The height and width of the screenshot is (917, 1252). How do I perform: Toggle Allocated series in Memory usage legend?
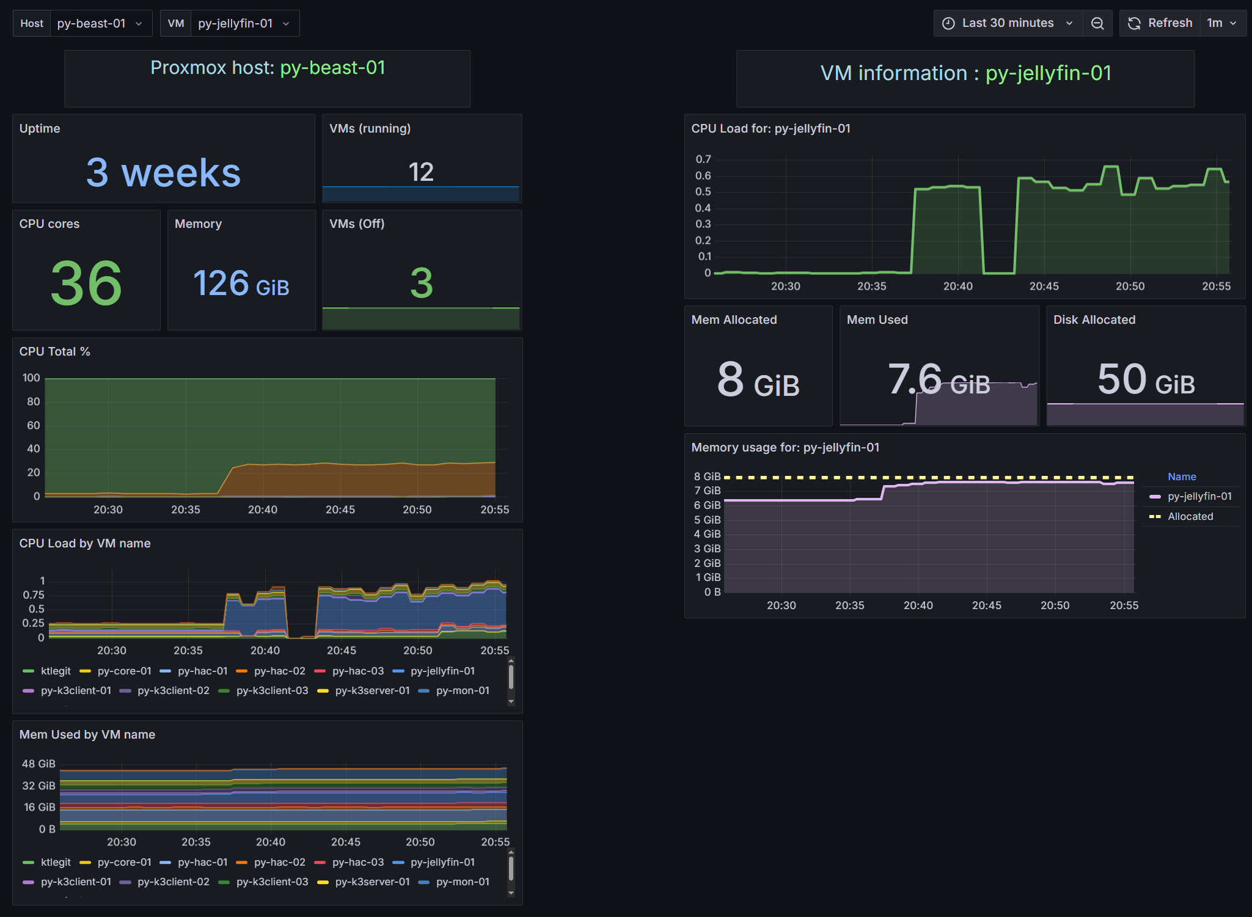pos(1190,516)
